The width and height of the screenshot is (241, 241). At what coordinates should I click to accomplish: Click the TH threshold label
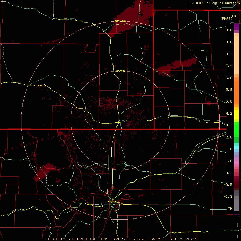coord(230,209)
